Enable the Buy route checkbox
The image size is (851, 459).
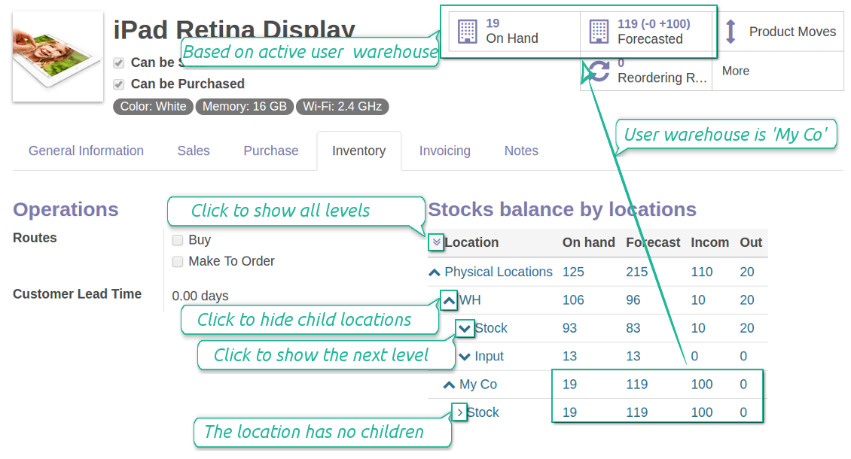(x=178, y=240)
